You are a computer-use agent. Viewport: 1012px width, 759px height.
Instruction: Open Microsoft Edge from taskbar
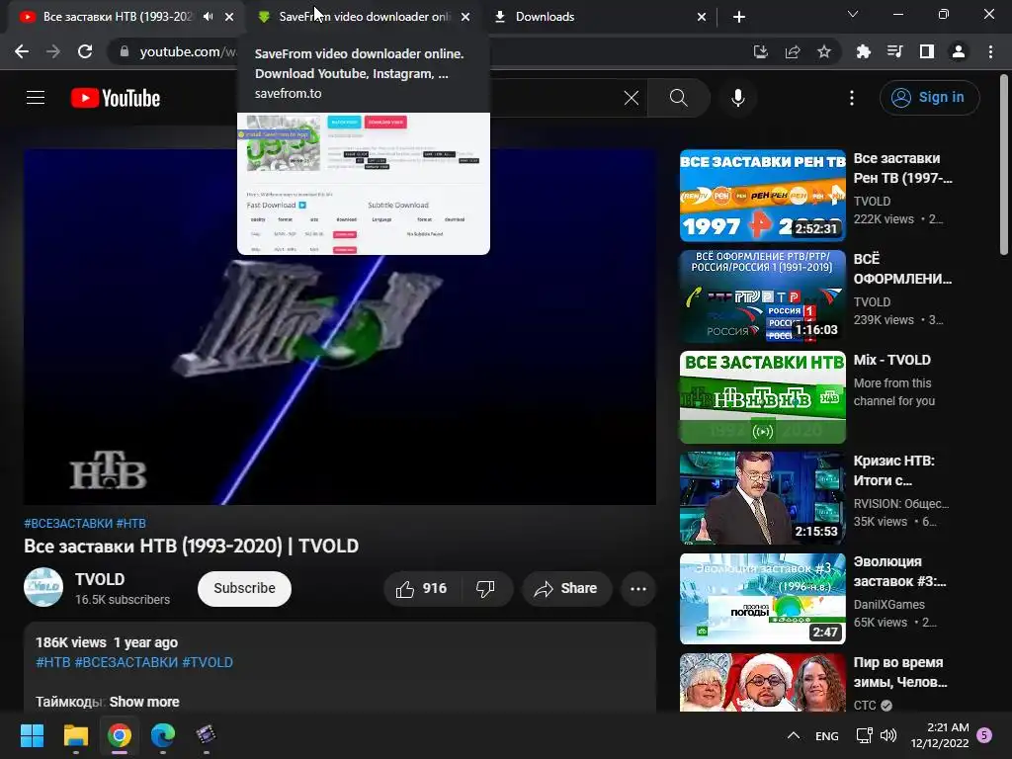pyautogui.click(x=163, y=735)
